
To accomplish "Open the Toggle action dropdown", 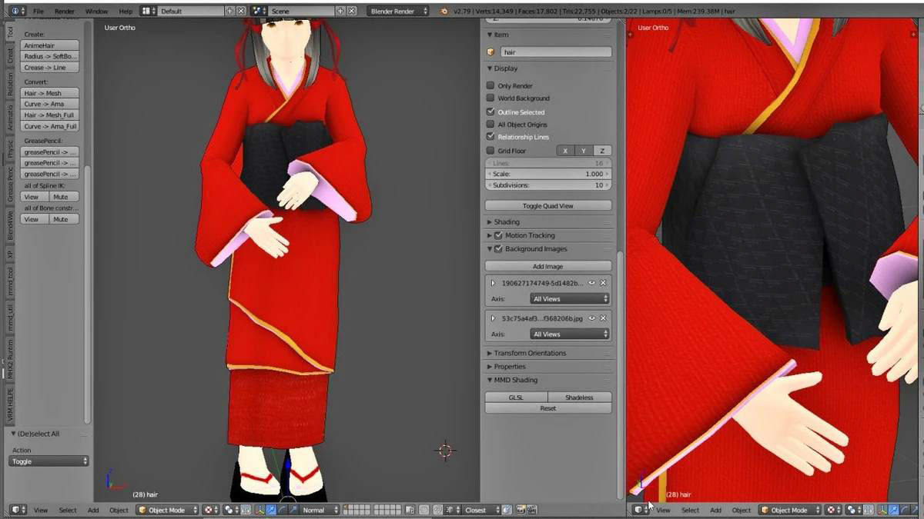I will [x=49, y=461].
